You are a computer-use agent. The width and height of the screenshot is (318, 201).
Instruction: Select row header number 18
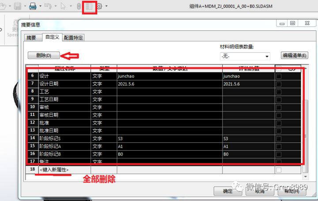click(x=32, y=169)
